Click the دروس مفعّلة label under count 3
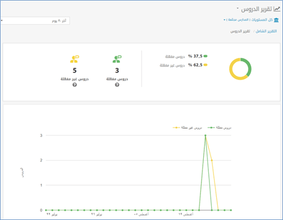The height and width of the screenshot is (220, 283). coord(117,79)
